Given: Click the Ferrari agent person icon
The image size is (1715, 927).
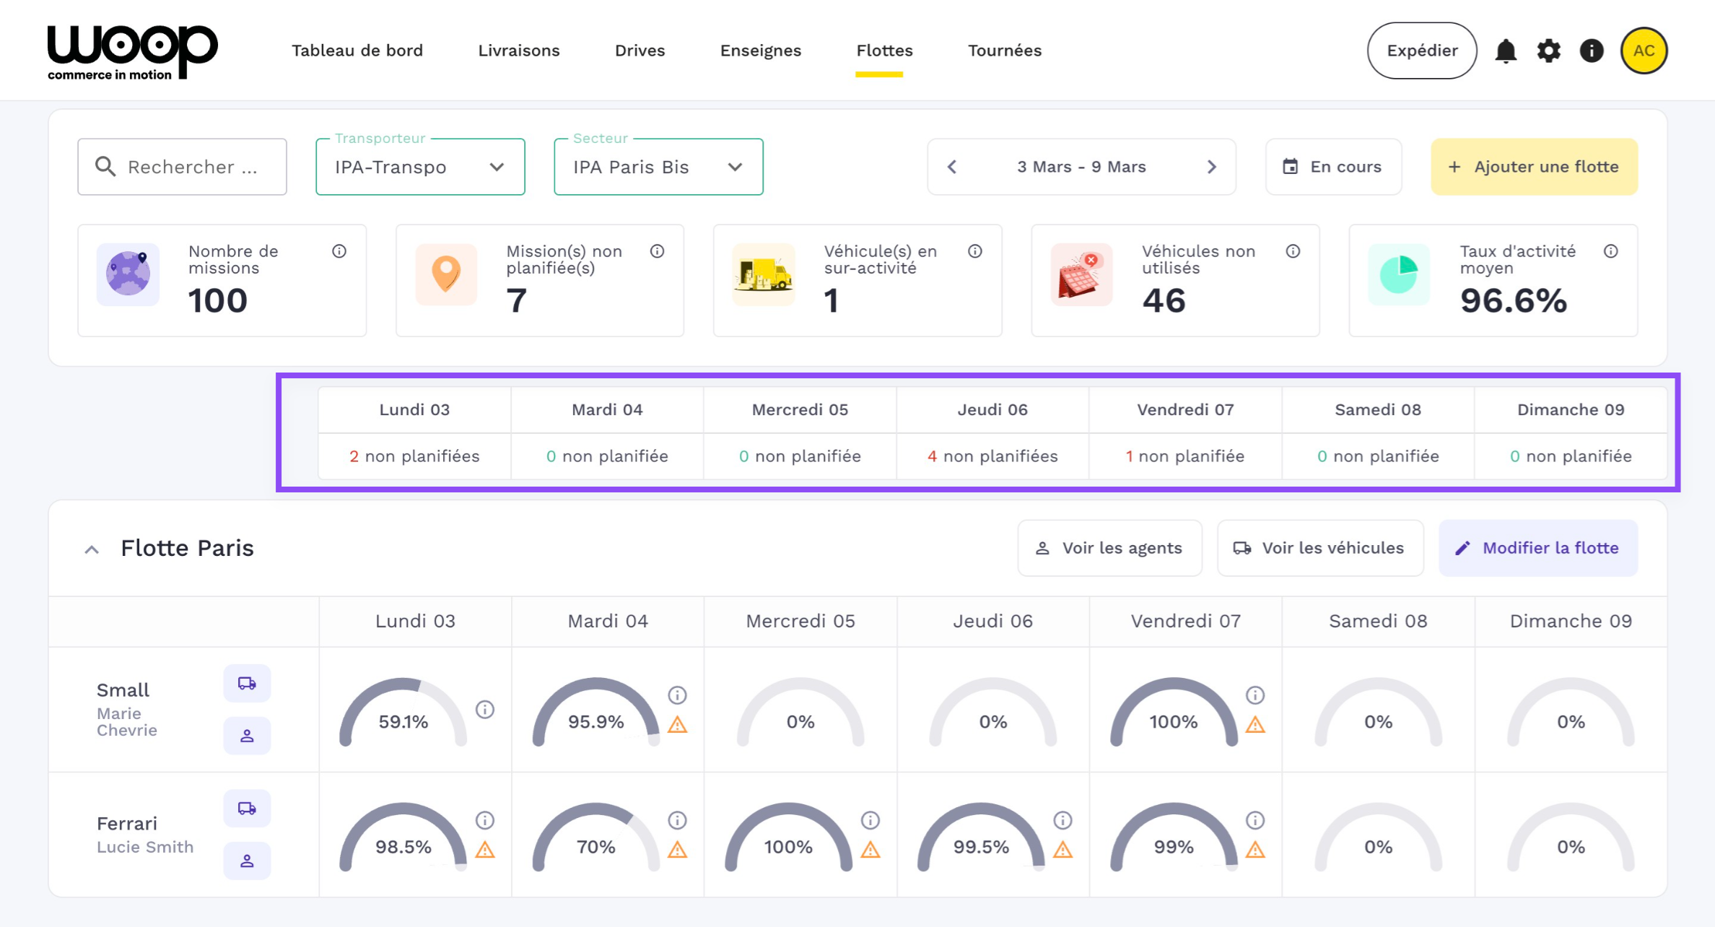Looking at the screenshot, I should (247, 861).
